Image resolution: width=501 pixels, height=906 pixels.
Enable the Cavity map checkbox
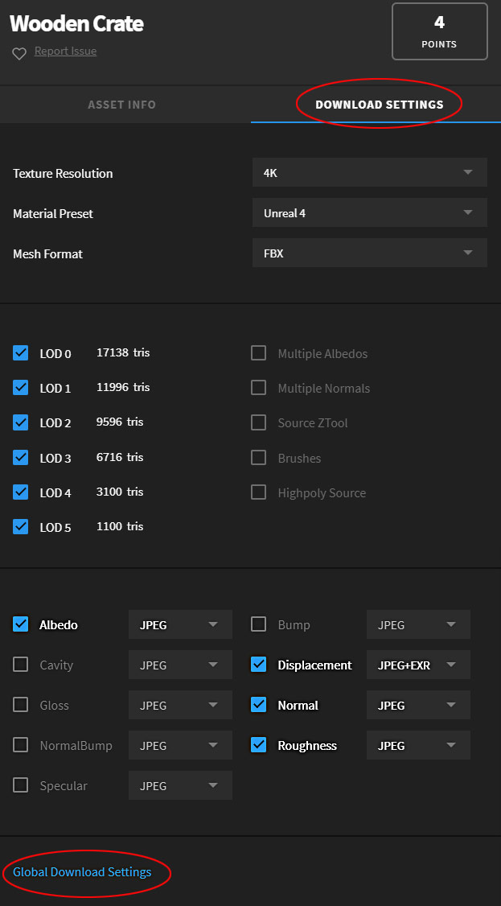[21, 665]
